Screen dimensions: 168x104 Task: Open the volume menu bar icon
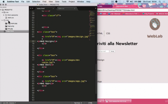[x=131, y=2]
